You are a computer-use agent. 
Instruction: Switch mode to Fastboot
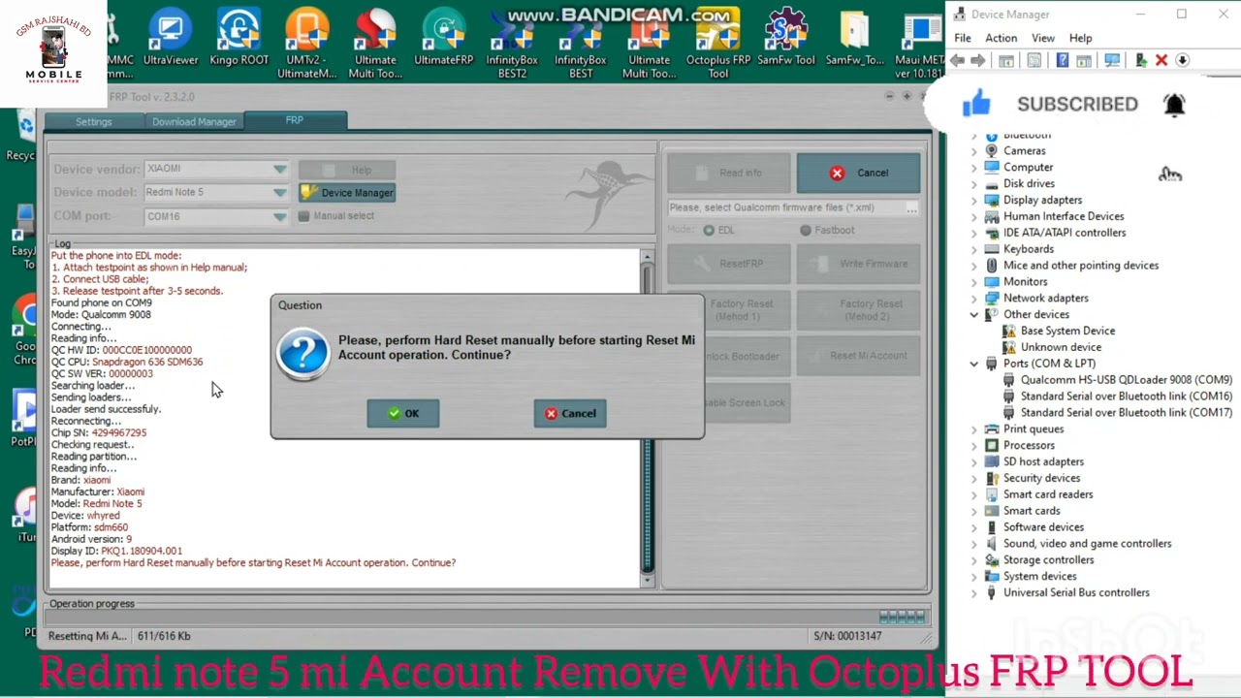click(x=806, y=230)
